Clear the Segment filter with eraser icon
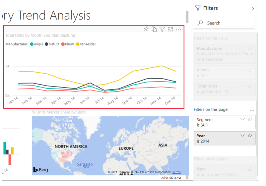 pos(250,120)
